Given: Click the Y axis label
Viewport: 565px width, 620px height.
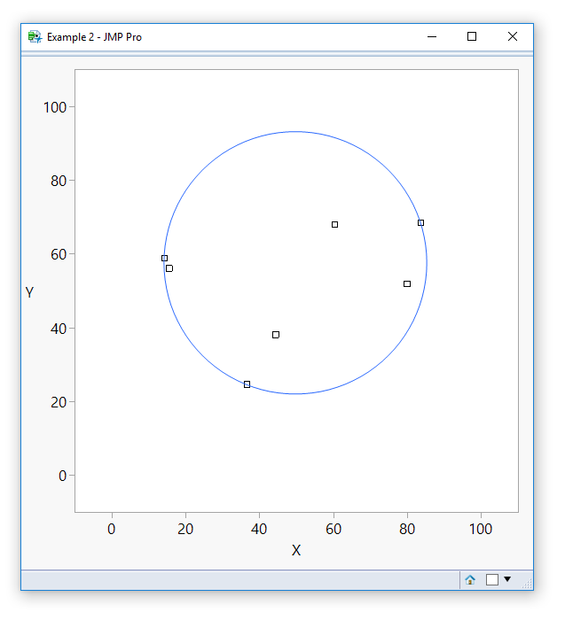Looking at the screenshot, I should pos(29,292).
